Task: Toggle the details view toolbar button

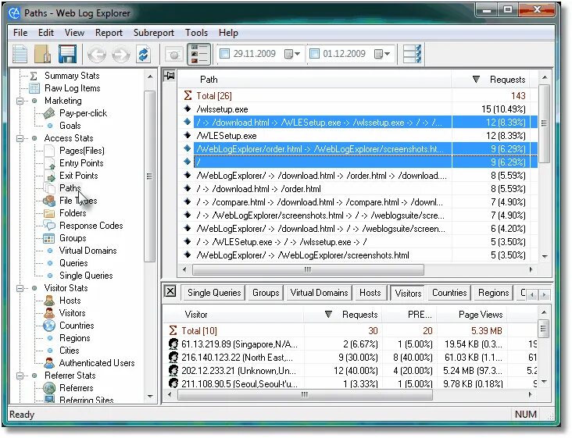Action: click(198, 54)
